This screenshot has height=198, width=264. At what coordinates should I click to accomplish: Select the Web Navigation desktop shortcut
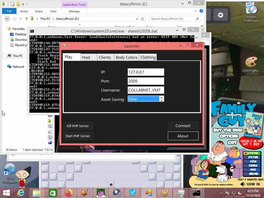[x=10, y=174]
